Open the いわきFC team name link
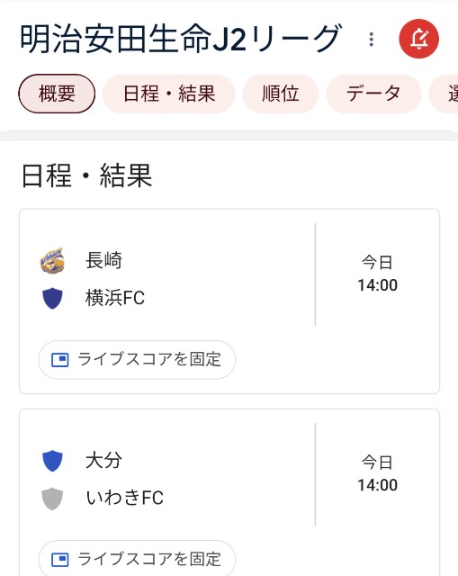This screenshot has height=576, width=458. coord(124,498)
